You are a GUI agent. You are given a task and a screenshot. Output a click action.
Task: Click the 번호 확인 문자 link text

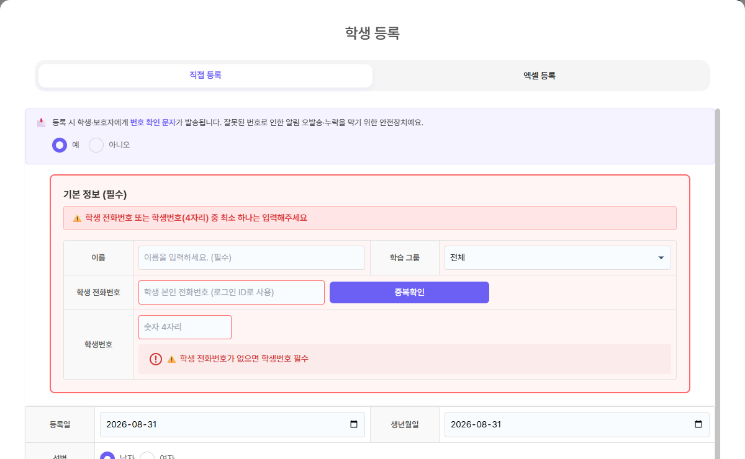(x=153, y=123)
